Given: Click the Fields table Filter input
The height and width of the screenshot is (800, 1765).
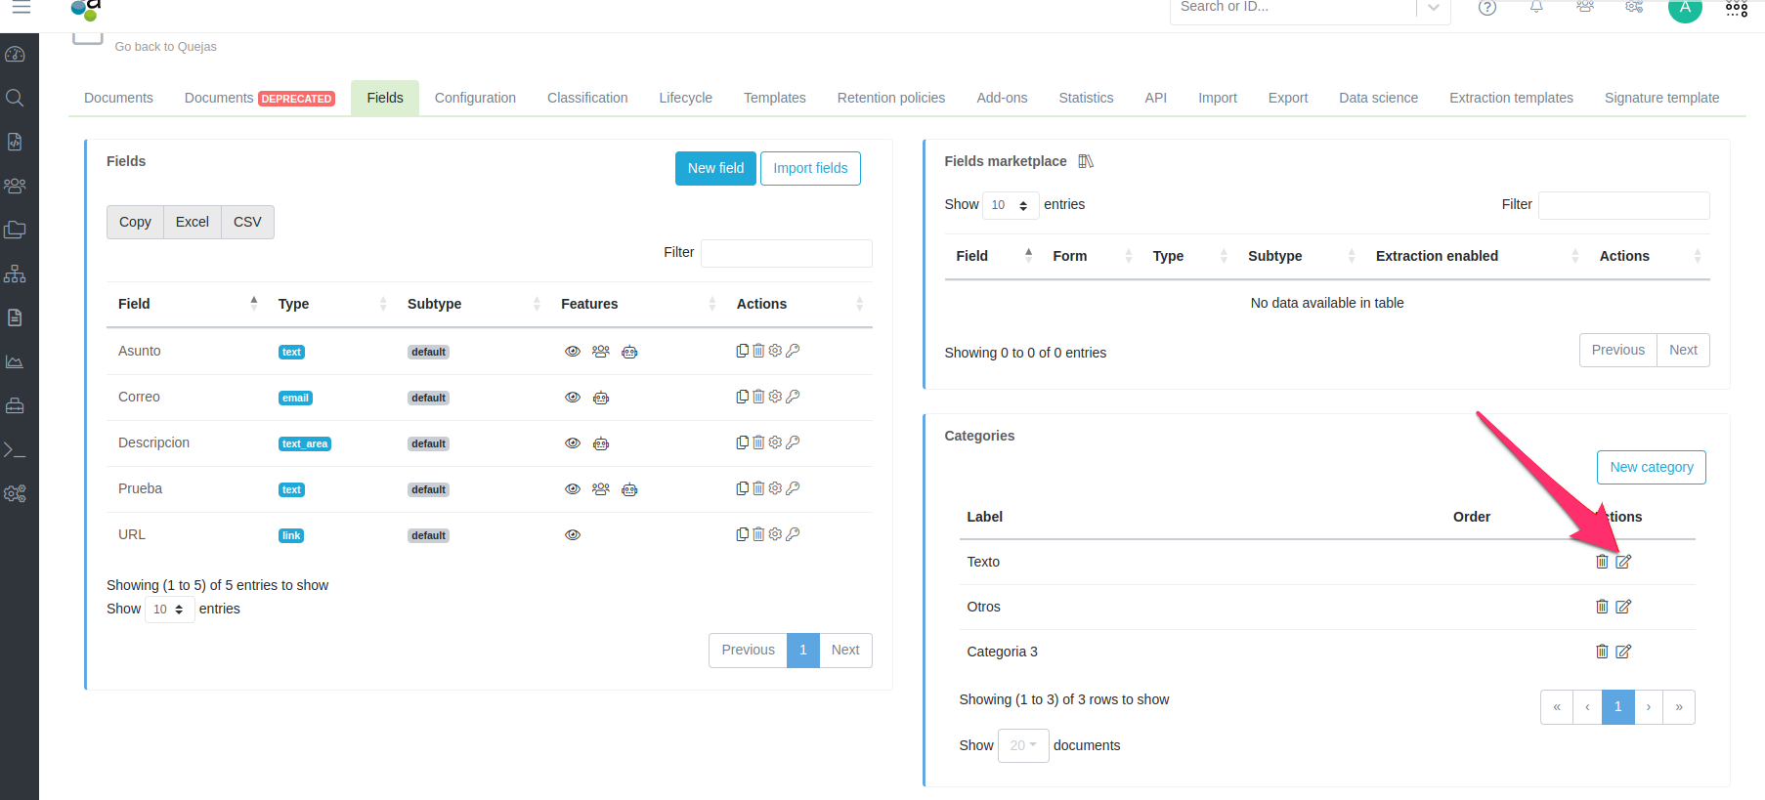Looking at the screenshot, I should coord(786,253).
